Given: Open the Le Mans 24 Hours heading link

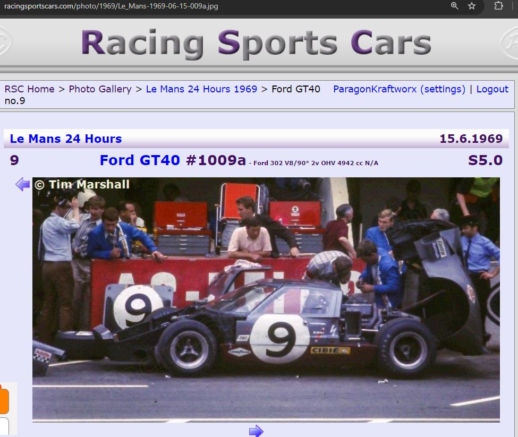Looking at the screenshot, I should [x=66, y=139].
